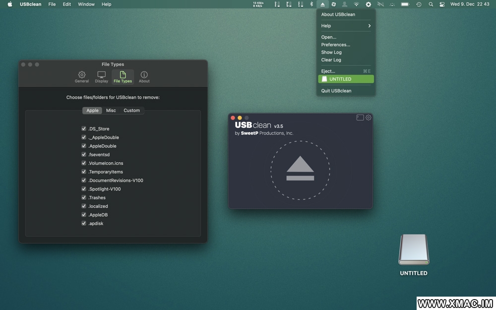The height and width of the screenshot is (310, 496).
Task: Open the log console icon in USBclean window
Action: [360, 118]
